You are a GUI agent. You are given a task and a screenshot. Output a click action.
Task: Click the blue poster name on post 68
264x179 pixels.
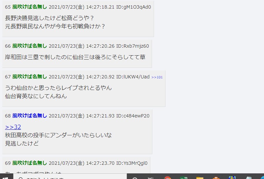pyautogui.click(x=29, y=115)
